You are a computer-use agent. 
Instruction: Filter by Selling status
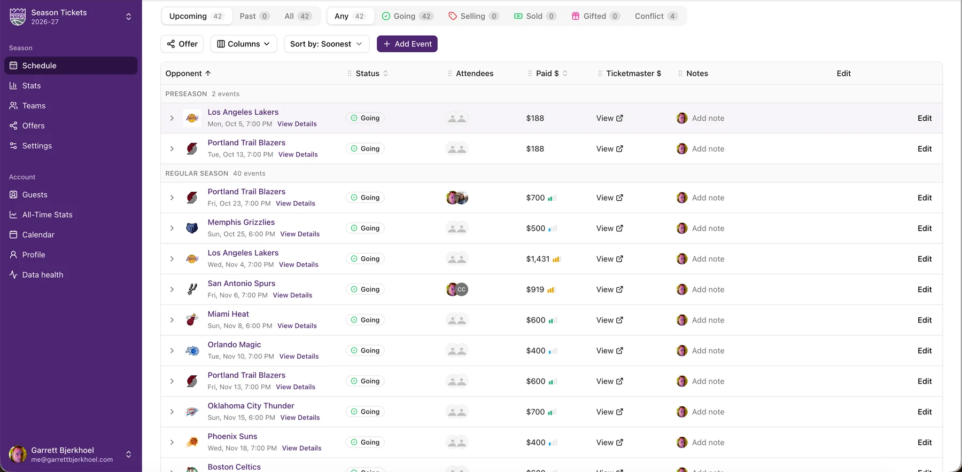point(473,16)
